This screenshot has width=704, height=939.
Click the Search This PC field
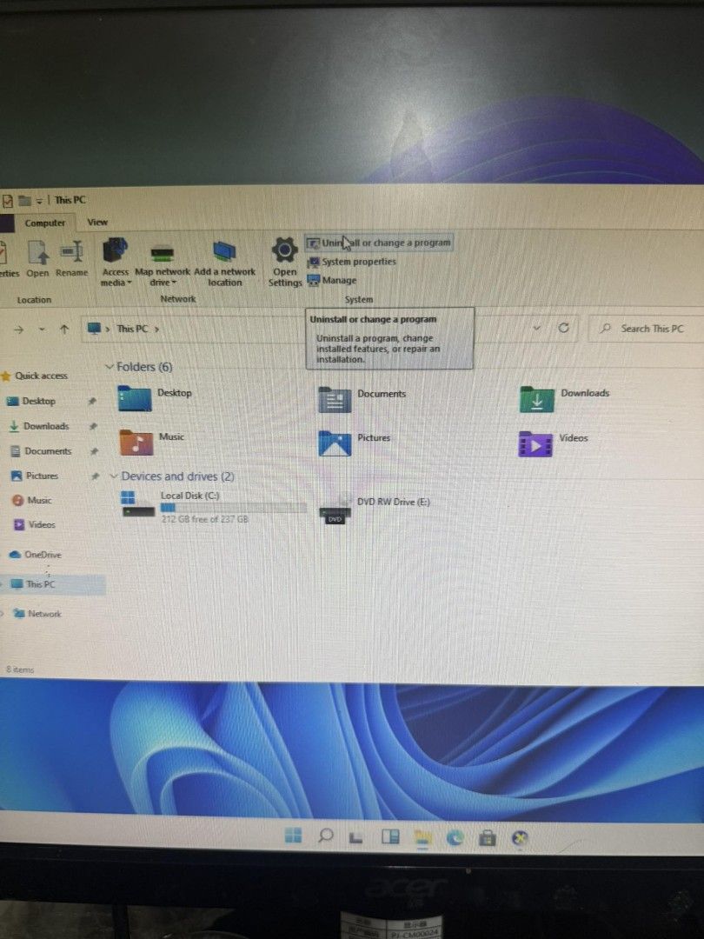[648, 329]
